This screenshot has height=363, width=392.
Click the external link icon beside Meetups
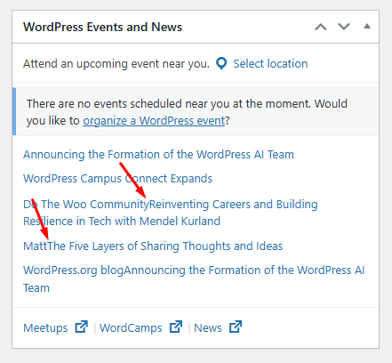click(82, 327)
